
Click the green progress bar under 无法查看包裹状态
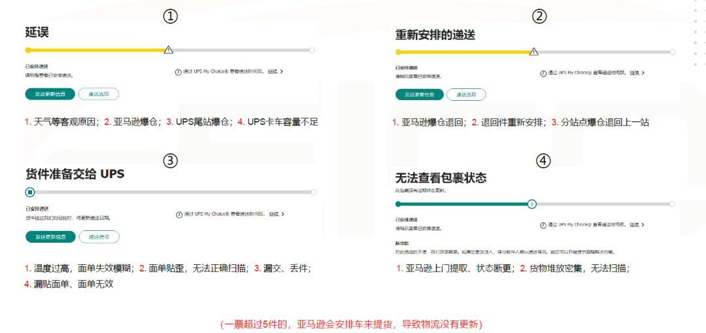(463, 204)
